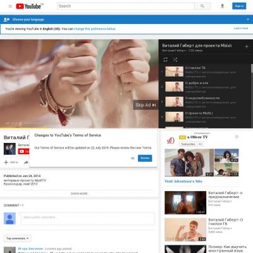Click the Review button
This screenshot has height=253, width=253.
click(x=145, y=158)
